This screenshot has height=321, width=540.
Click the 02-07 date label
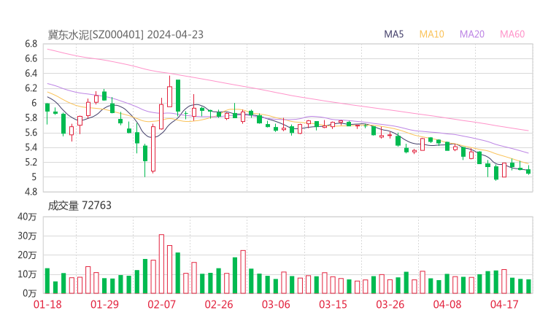pos(161,304)
